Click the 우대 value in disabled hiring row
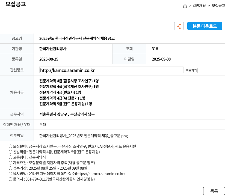Image resolution: width=225 pixels, height=195 pixels. click(x=43, y=125)
